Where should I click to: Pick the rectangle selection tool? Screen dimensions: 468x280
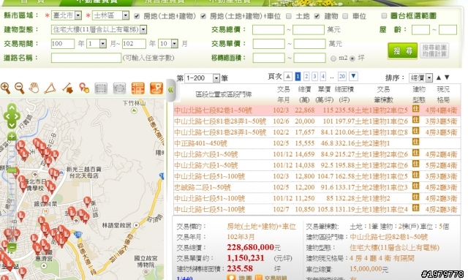click(x=101, y=88)
